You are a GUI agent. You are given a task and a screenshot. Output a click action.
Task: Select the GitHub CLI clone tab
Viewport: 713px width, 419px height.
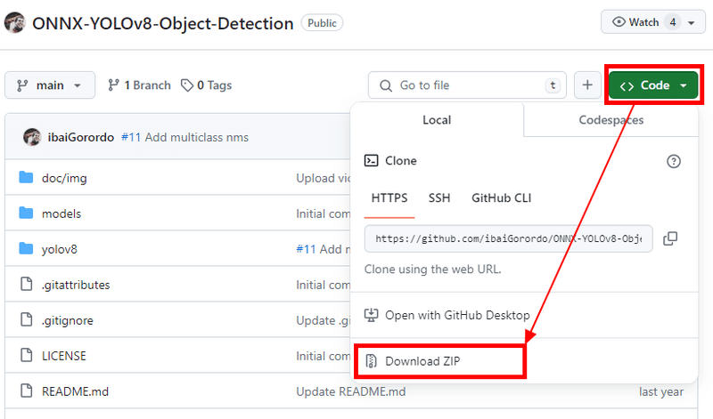tap(502, 197)
